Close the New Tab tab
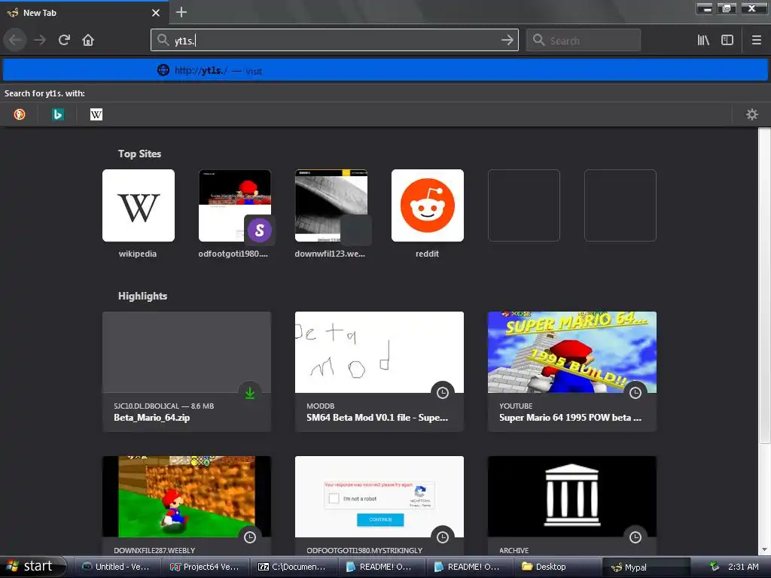The image size is (771, 578). [156, 13]
